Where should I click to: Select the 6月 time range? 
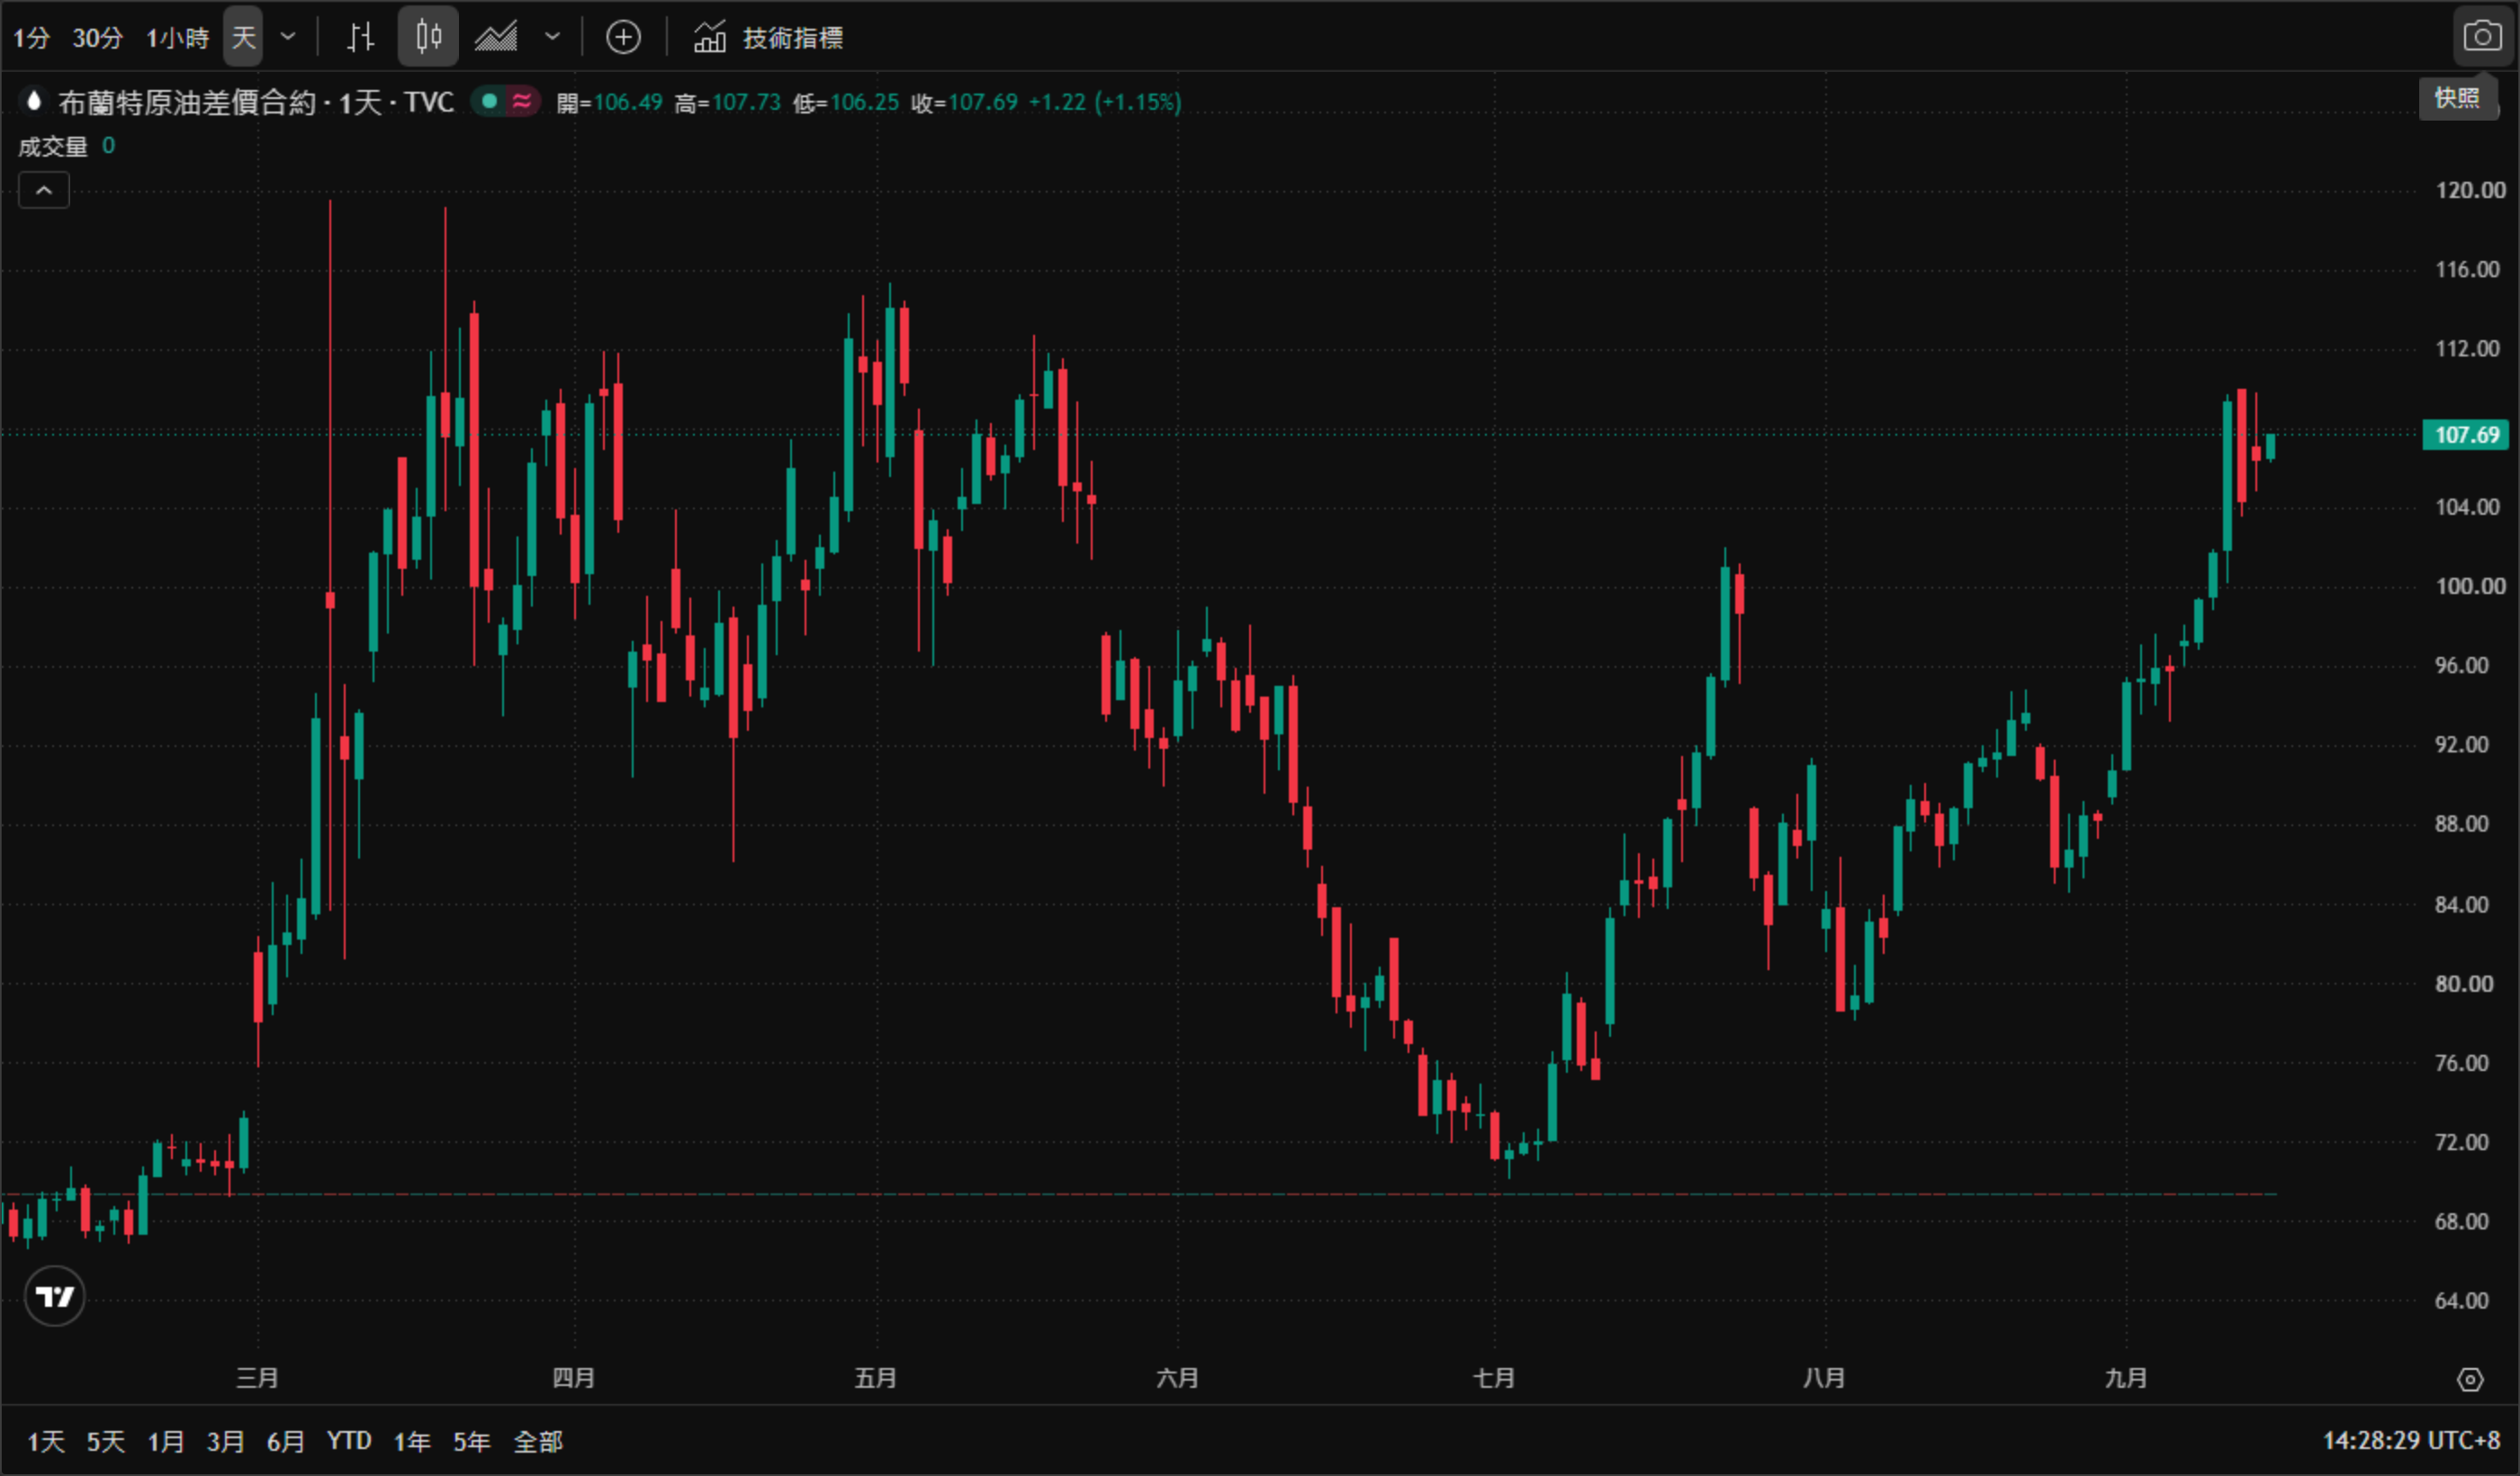(x=285, y=1441)
